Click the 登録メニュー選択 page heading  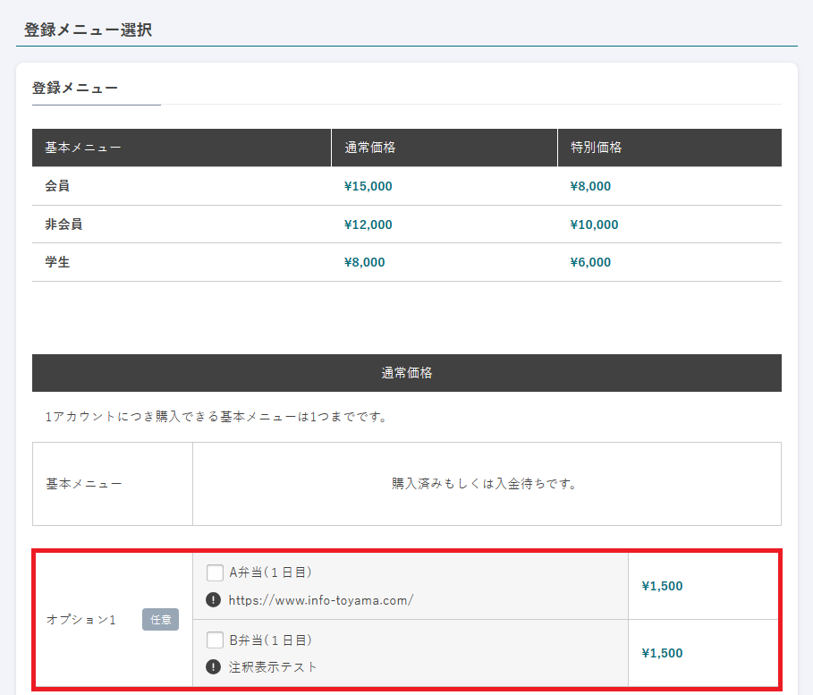coord(88,30)
